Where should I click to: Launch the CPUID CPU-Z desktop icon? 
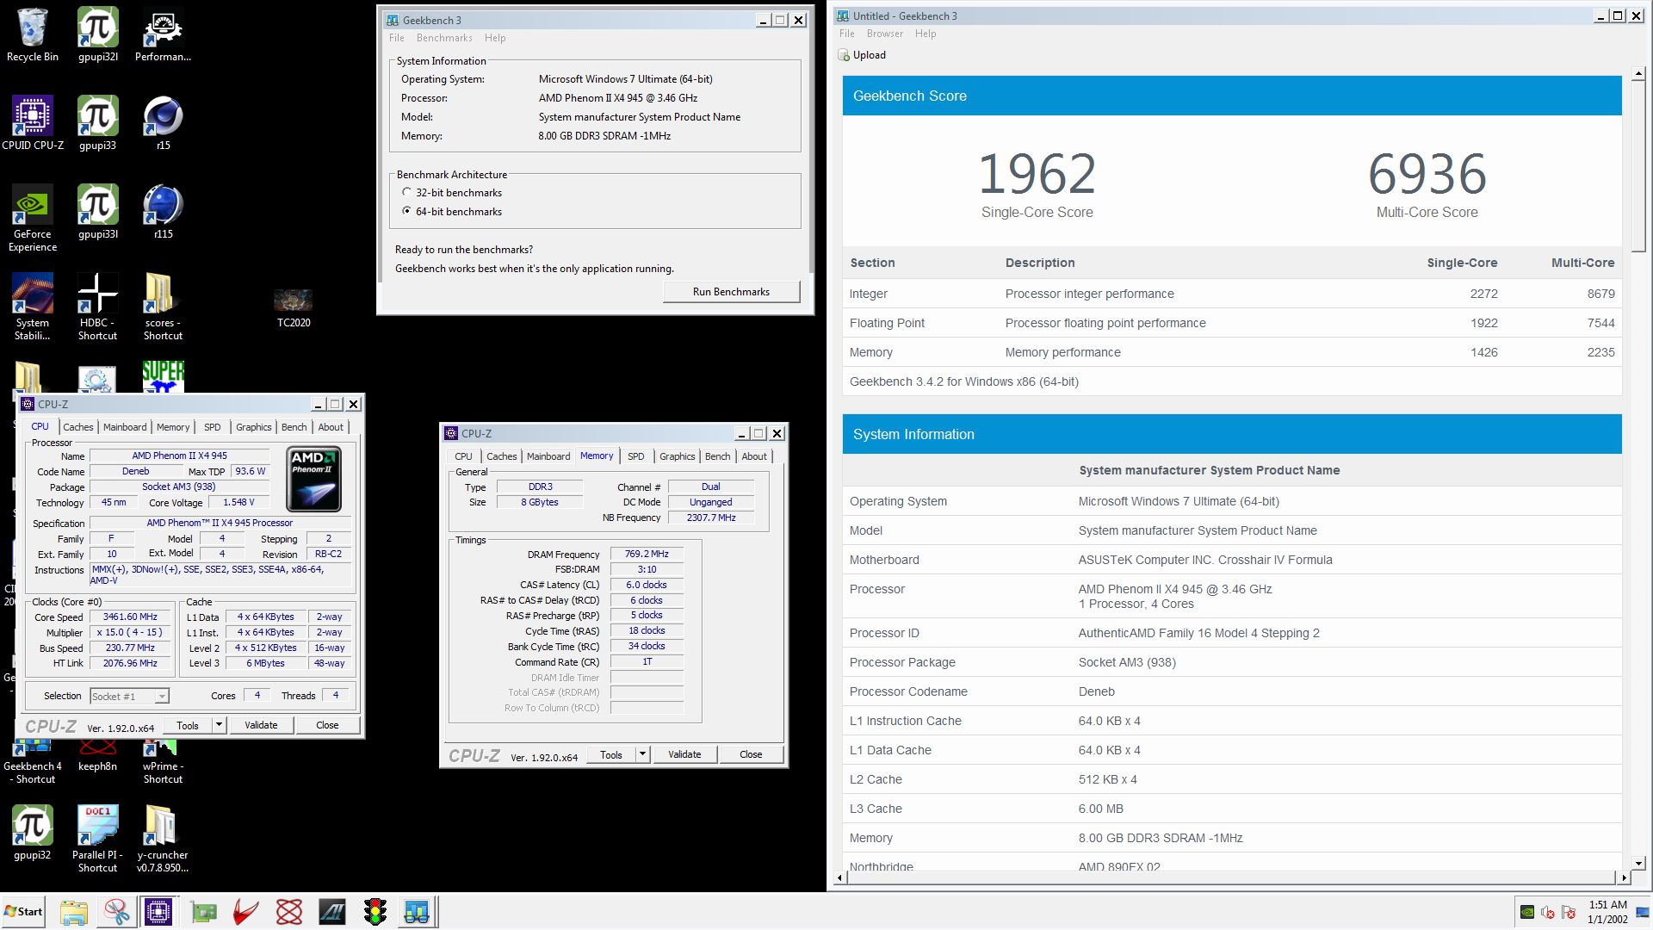pyautogui.click(x=33, y=123)
